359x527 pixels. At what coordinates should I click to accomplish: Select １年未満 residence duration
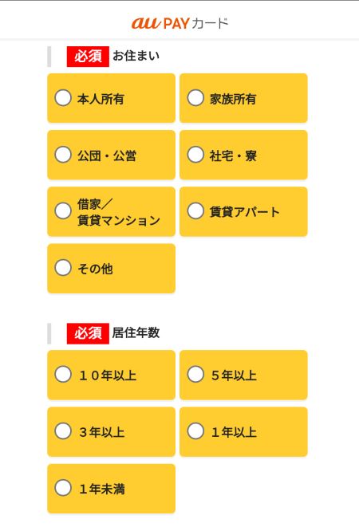tap(111, 489)
